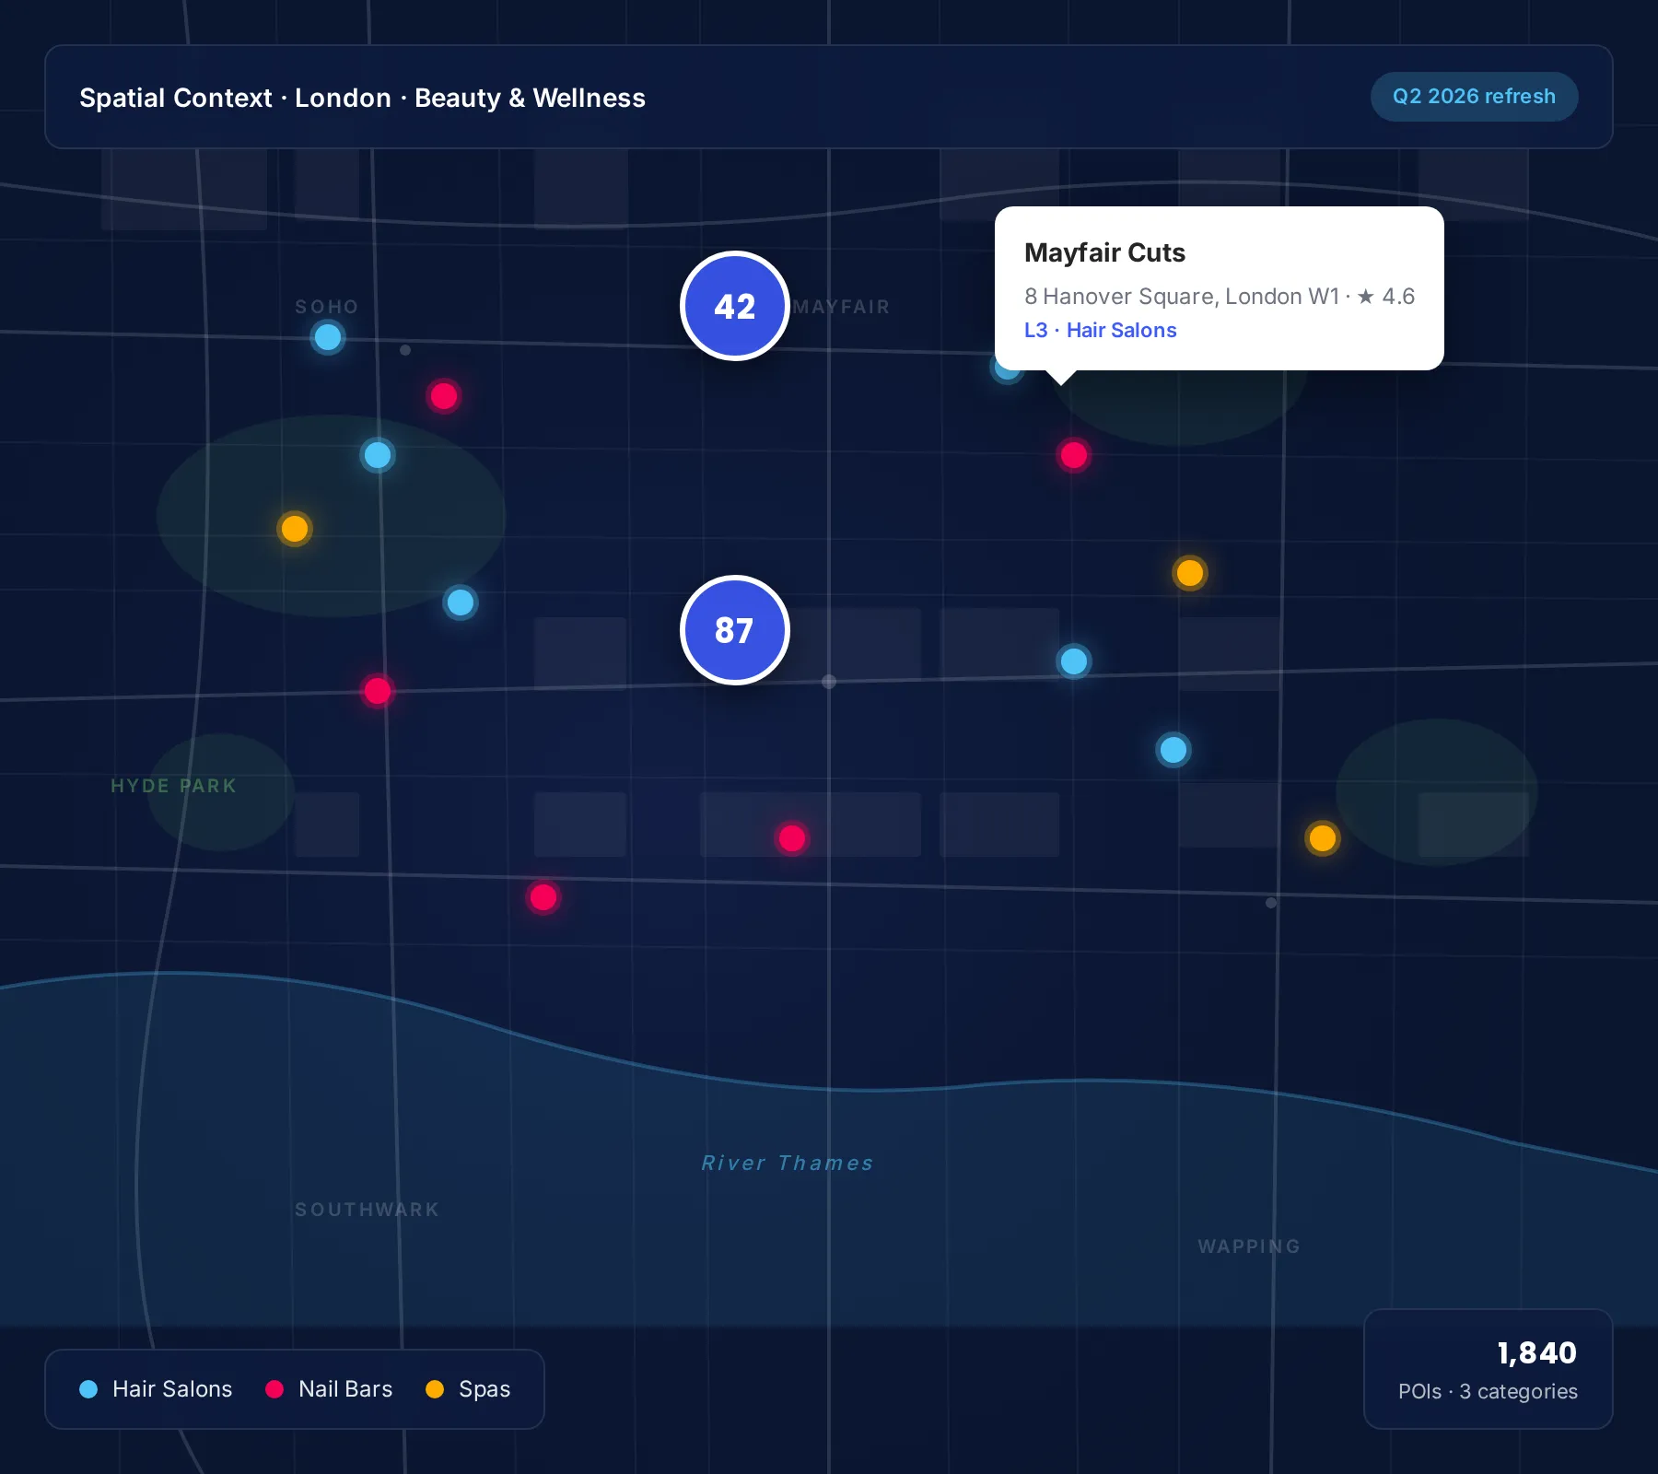Toggle Hair Salons in the legend
Image resolution: width=1658 pixels, height=1474 pixels.
pyautogui.click(x=156, y=1389)
